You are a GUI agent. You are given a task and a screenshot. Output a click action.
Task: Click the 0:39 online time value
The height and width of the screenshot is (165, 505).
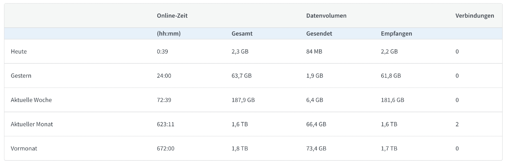(x=162, y=52)
